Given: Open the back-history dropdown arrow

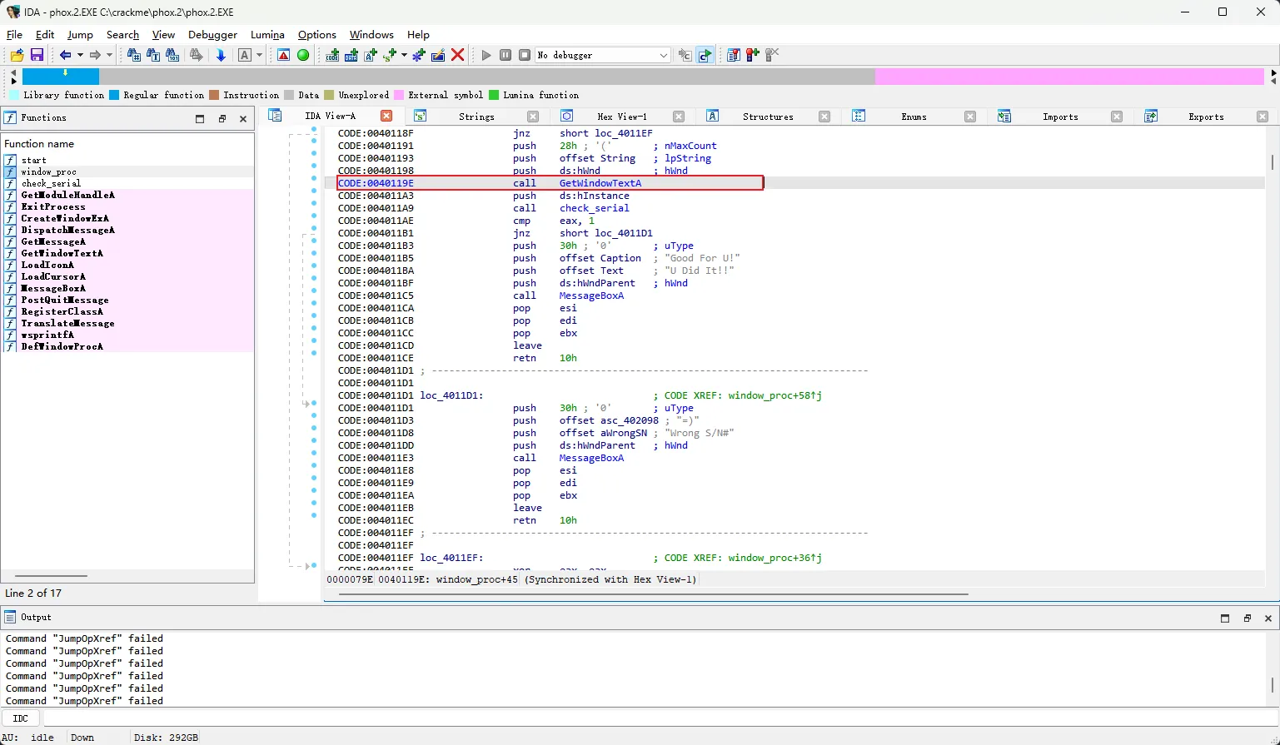Looking at the screenshot, I should [80, 55].
